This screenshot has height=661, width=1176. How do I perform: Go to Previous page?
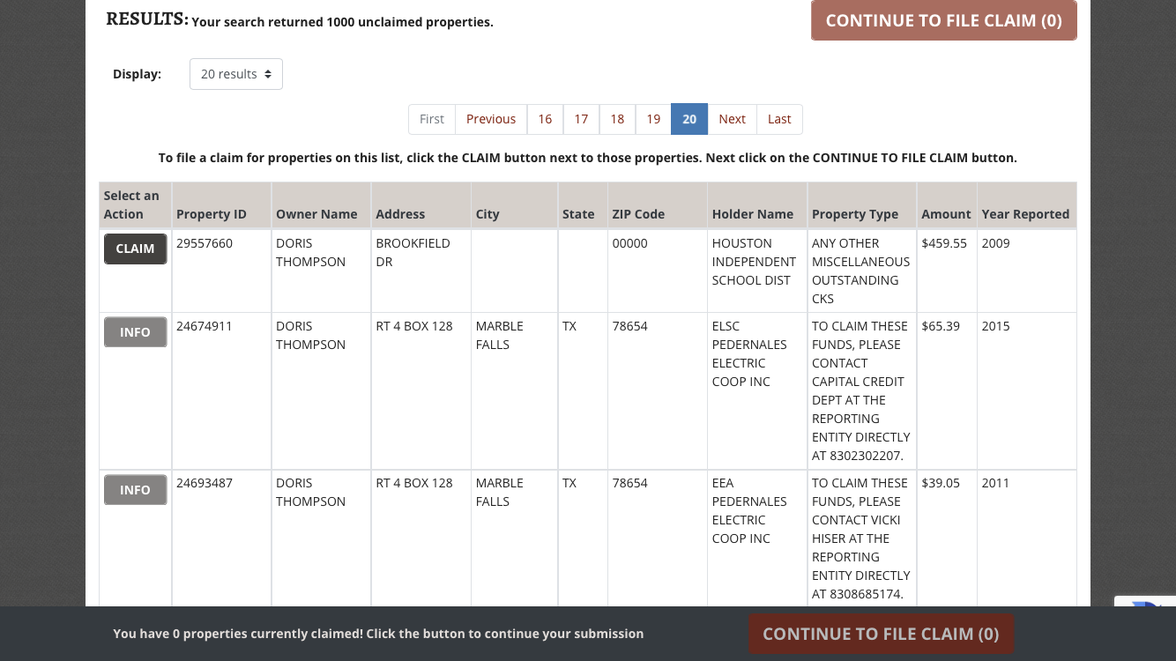491,119
